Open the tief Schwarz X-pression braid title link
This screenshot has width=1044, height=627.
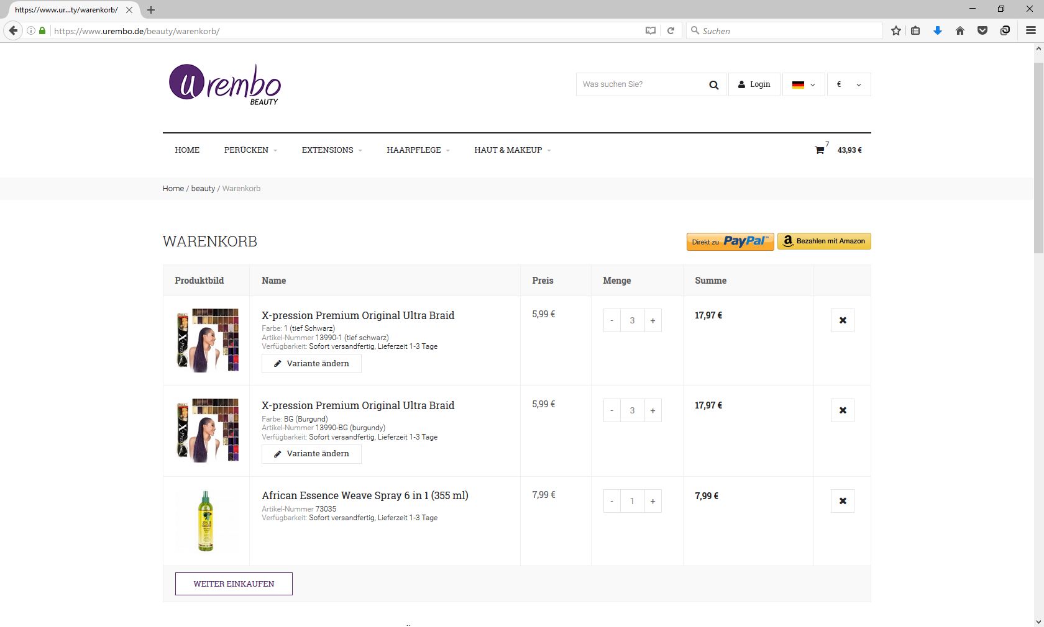tap(358, 315)
